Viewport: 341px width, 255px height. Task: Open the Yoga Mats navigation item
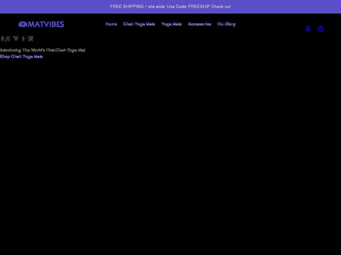pyautogui.click(x=171, y=24)
